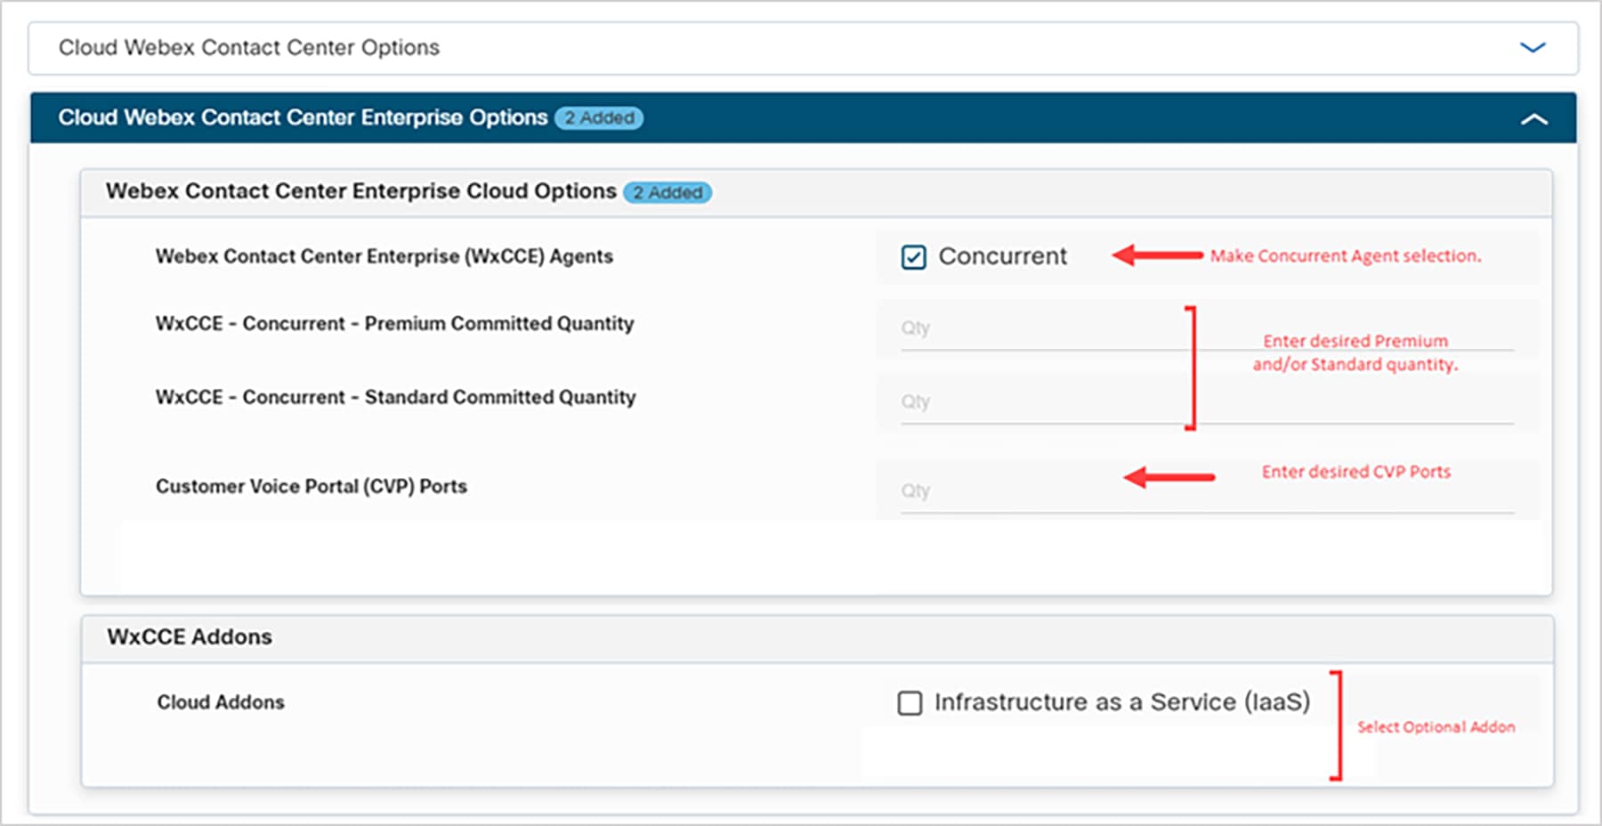Image resolution: width=1602 pixels, height=826 pixels.
Task: Enter quantity for Customer Voice Portal (CVP) Ports
Action: (1023, 491)
